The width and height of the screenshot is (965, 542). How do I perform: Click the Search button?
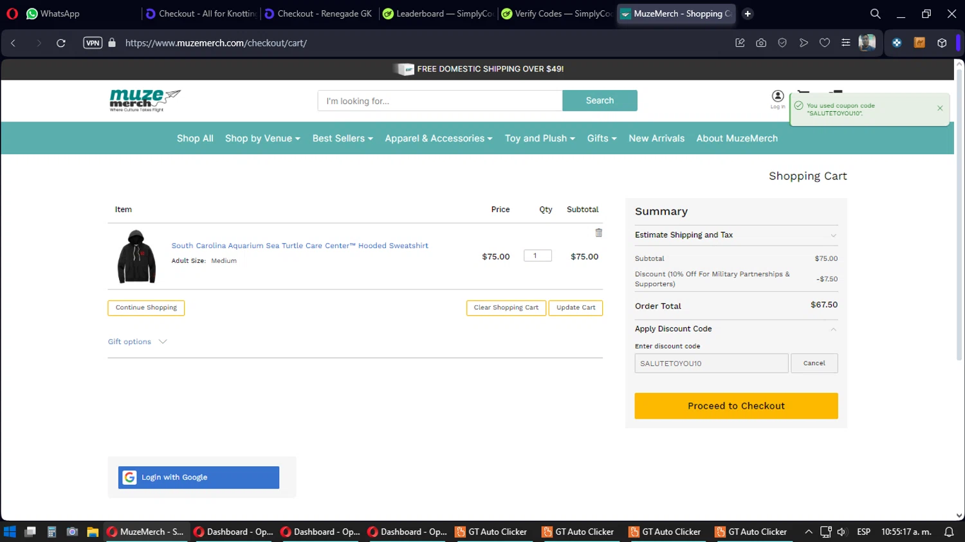point(600,100)
